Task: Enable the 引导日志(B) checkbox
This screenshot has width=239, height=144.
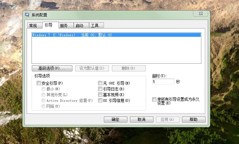Action: pos(100,89)
